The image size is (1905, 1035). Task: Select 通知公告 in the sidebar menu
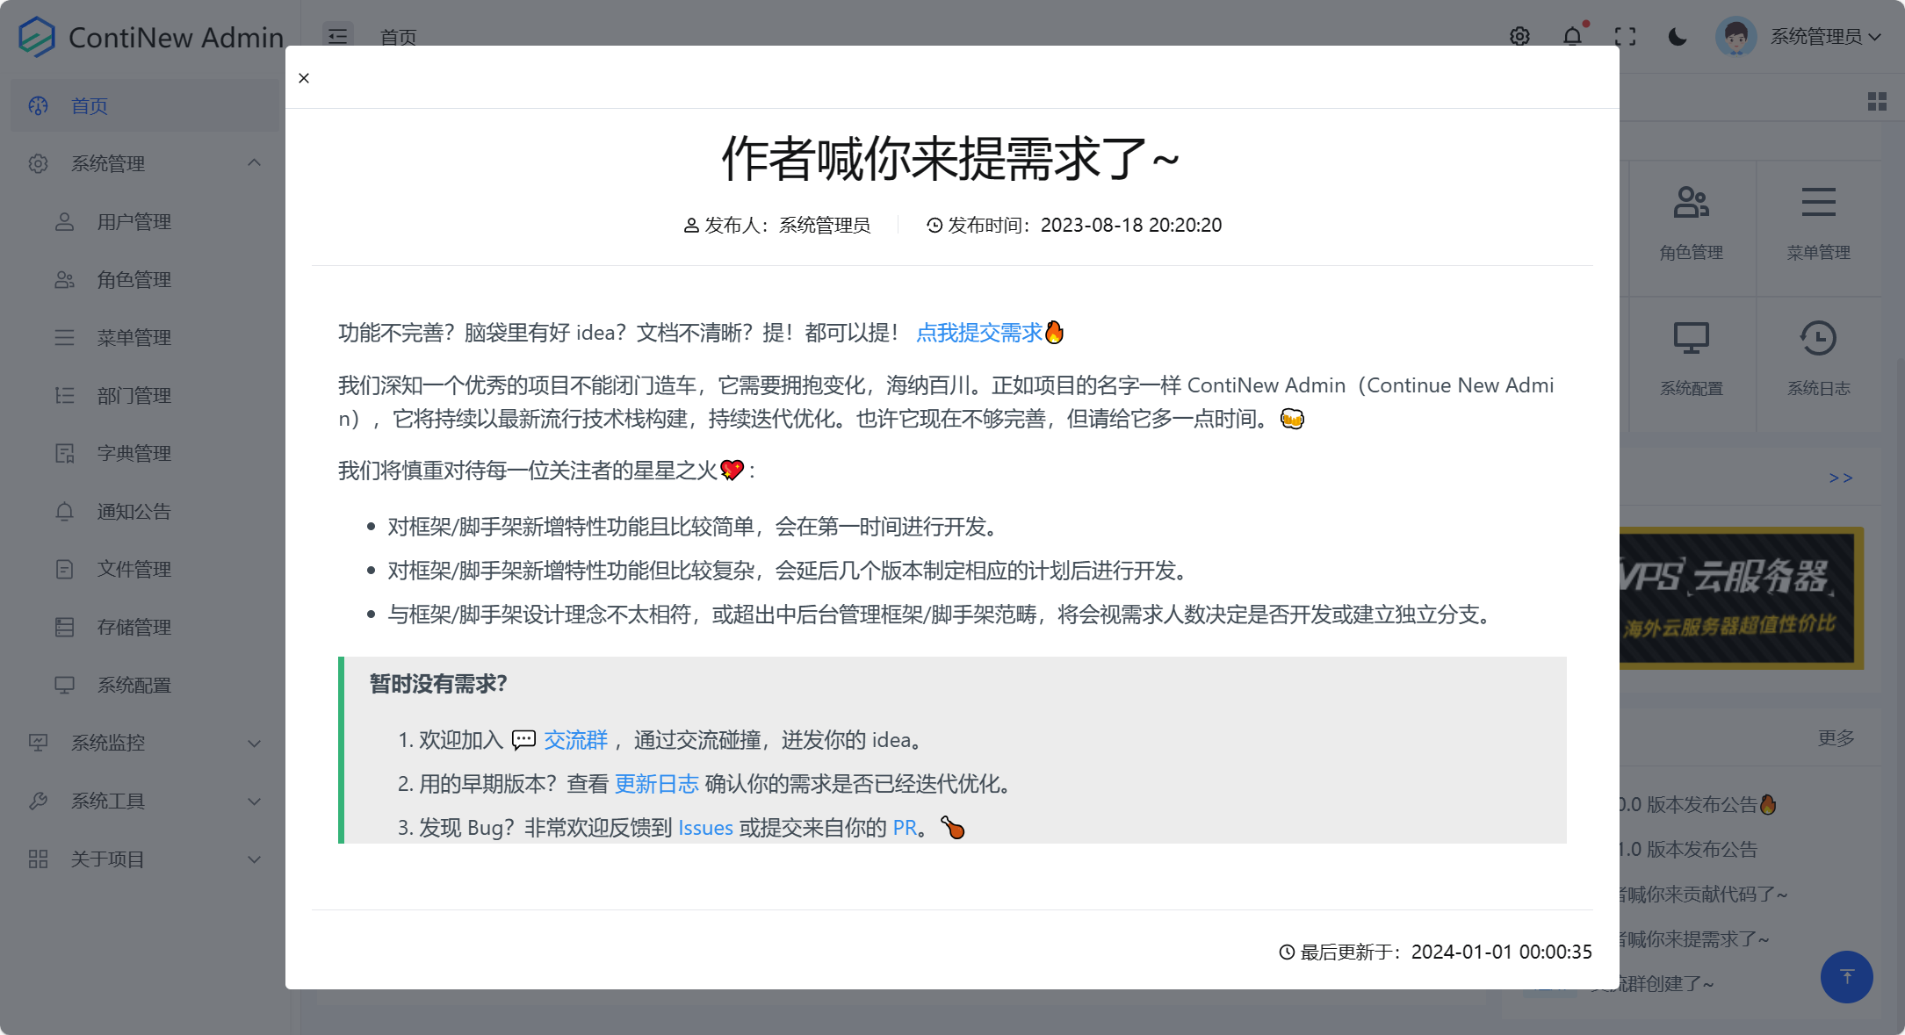point(133,511)
